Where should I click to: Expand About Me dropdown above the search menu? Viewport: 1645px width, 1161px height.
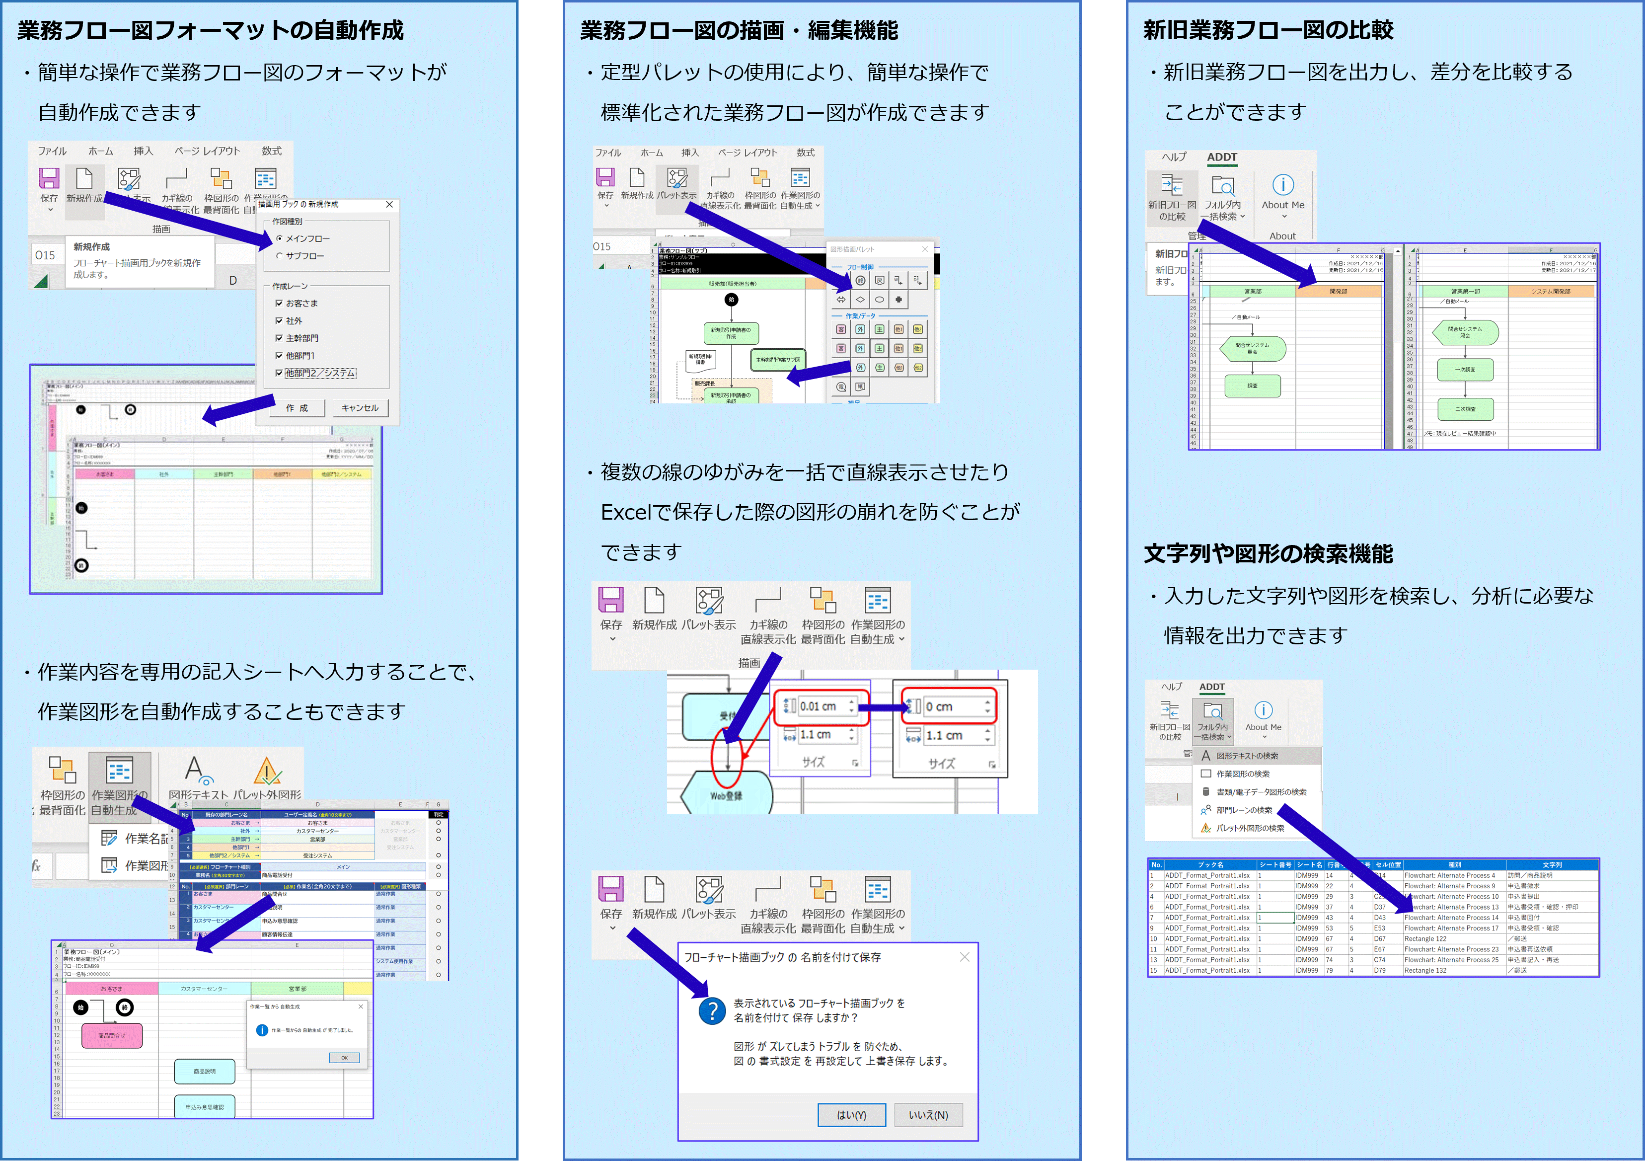[x=1264, y=737]
